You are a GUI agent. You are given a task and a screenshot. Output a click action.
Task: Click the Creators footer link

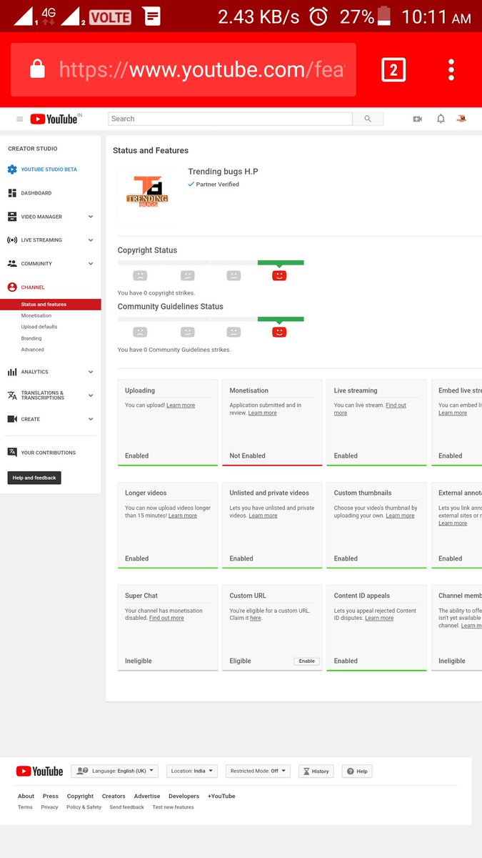[x=114, y=796]
